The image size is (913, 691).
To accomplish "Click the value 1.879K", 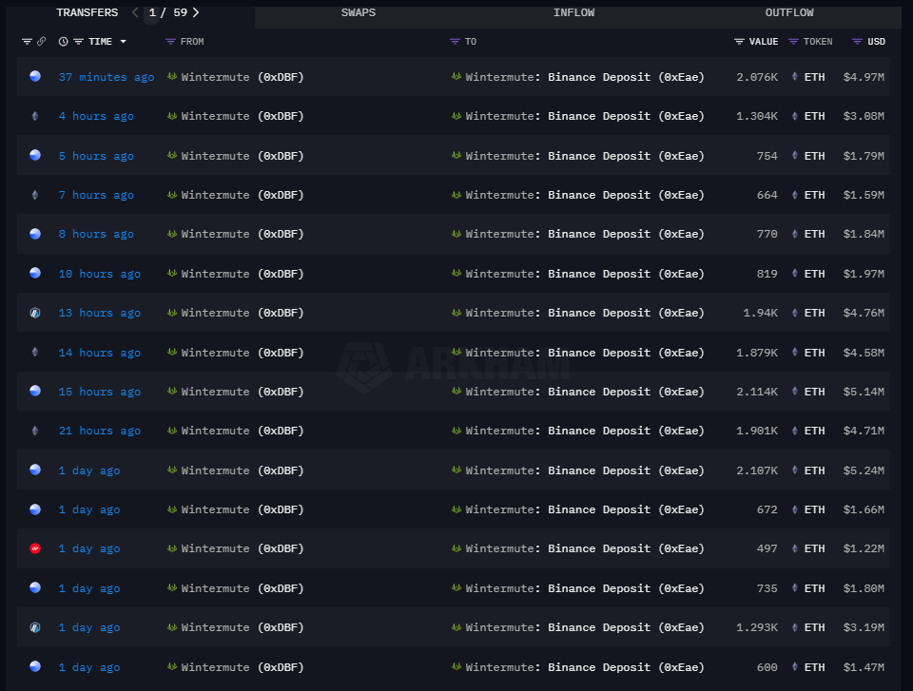I will (756, 353).
